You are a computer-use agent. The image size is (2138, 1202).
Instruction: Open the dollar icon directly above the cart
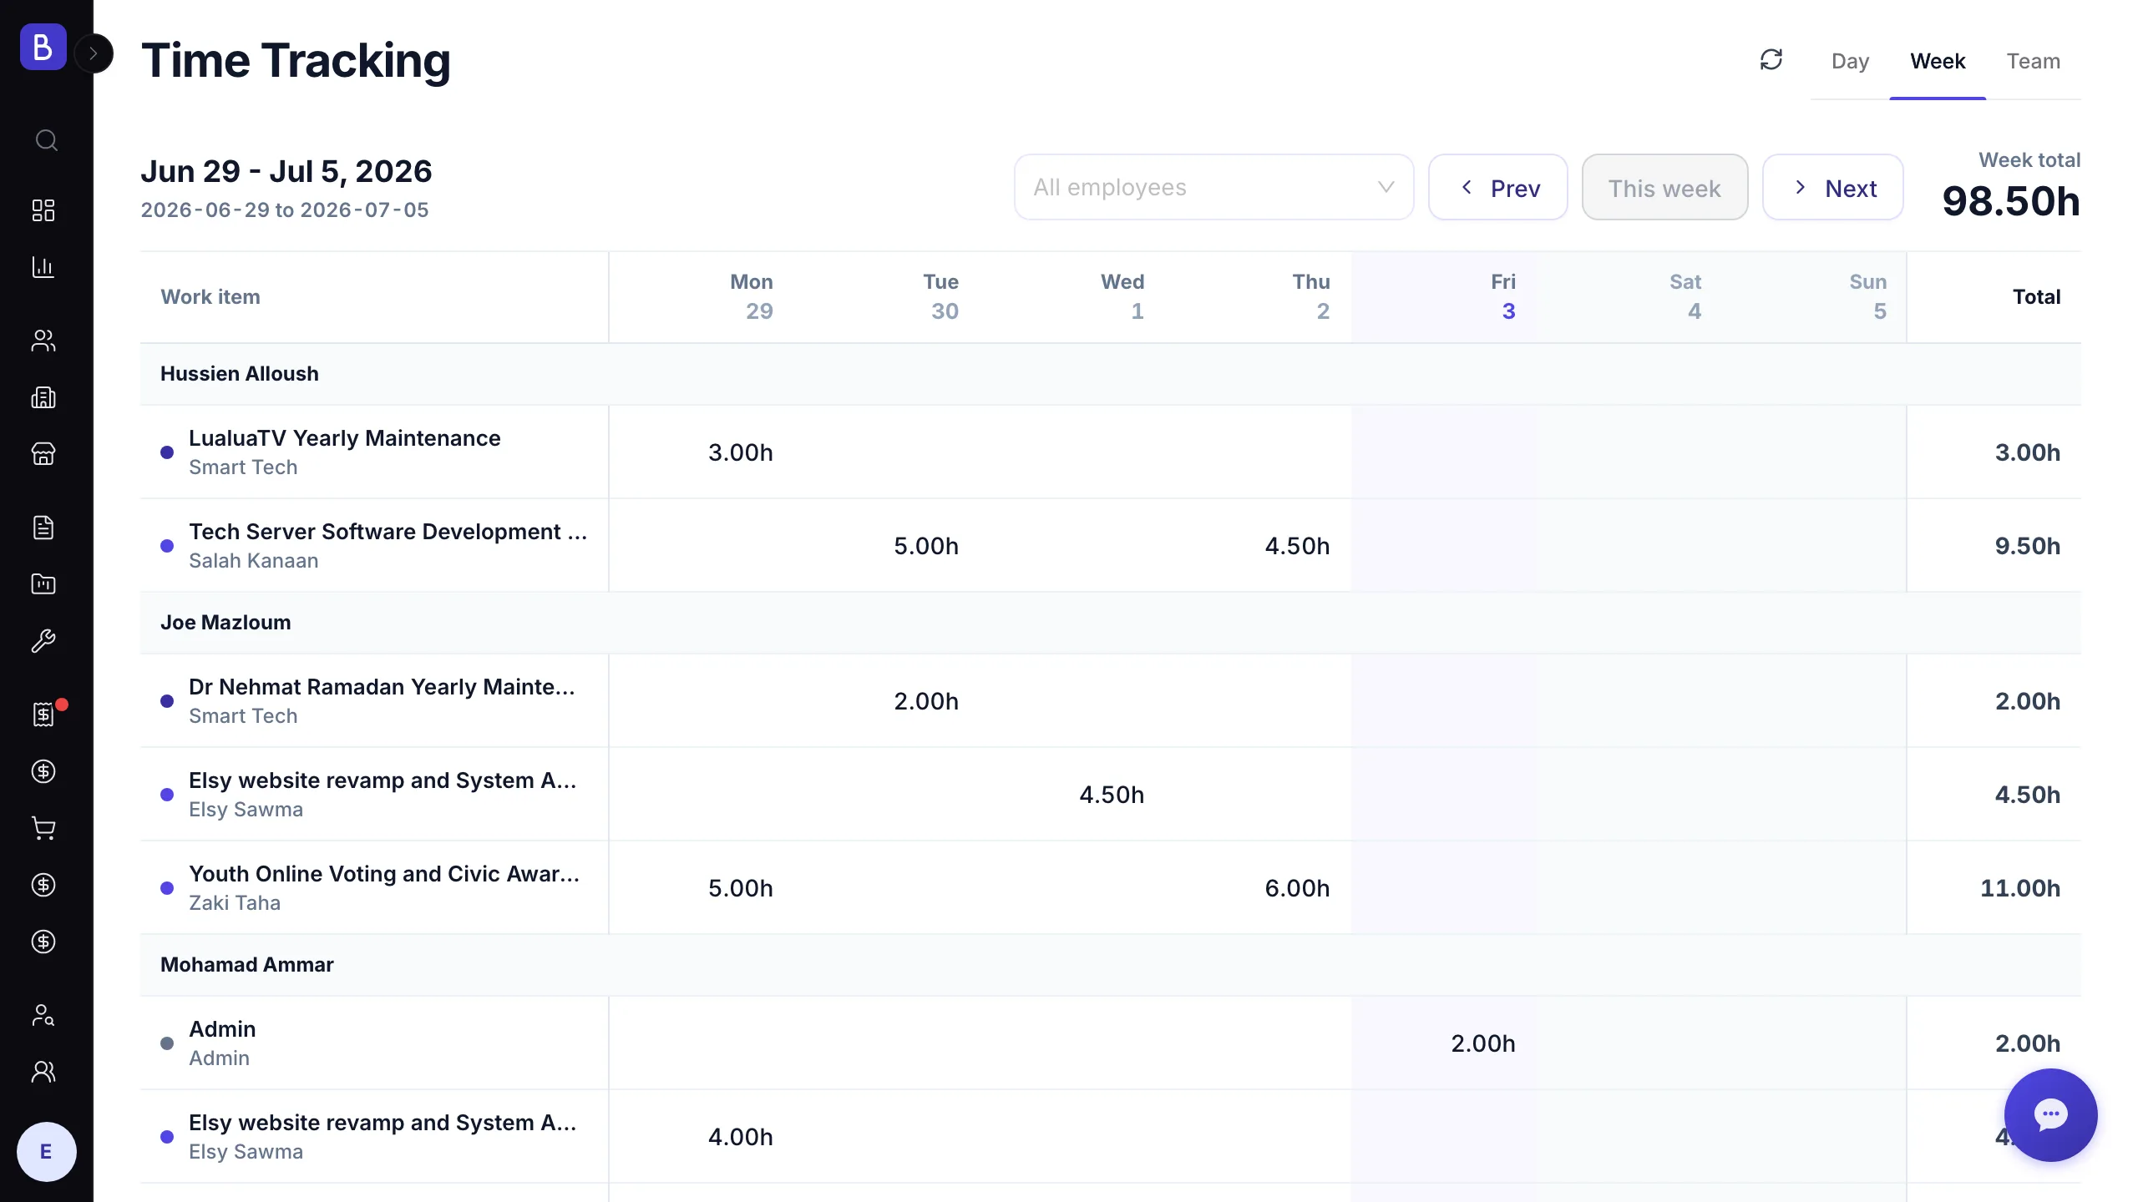pyautogui.click(x=43, y=771)
